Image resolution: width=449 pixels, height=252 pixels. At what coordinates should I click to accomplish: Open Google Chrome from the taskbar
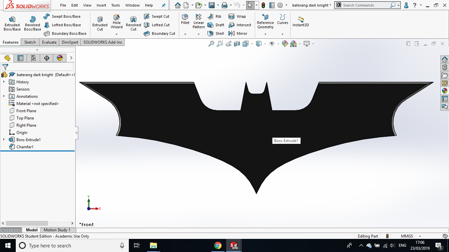click(218, 245)
